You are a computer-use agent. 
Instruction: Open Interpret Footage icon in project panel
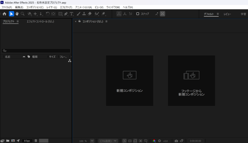point(2,141)
